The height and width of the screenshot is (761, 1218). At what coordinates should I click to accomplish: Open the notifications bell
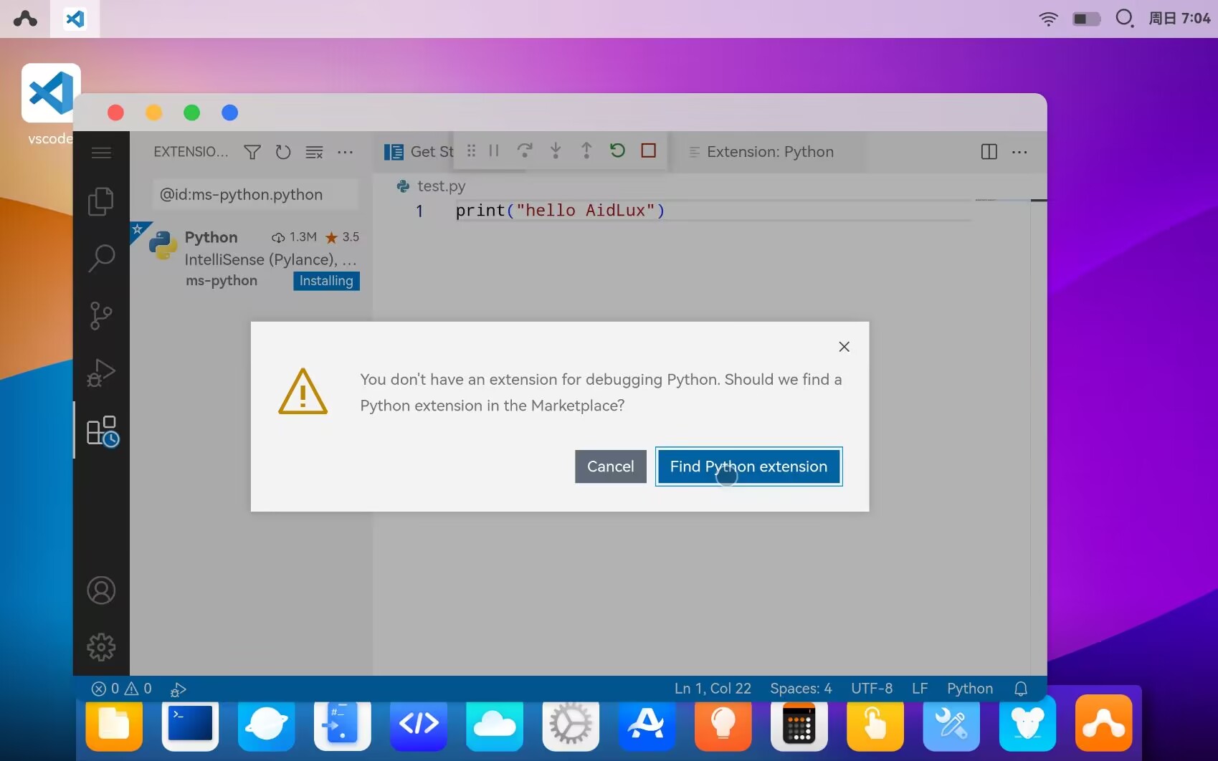1021,689
